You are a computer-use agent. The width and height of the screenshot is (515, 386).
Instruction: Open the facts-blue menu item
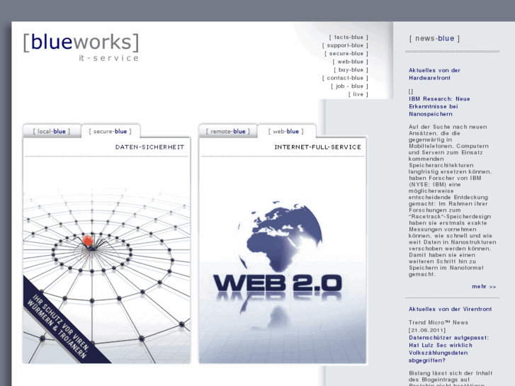(x=349, y=37)
